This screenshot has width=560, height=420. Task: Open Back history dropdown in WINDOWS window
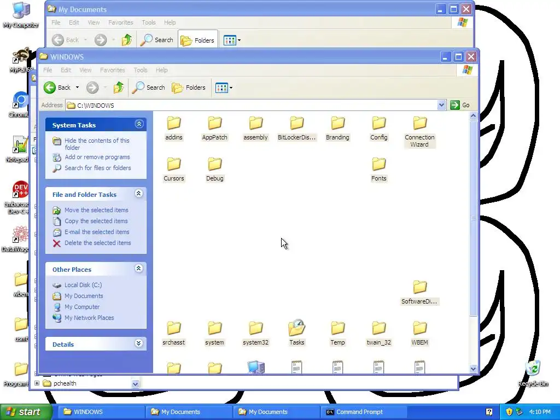[77, 87]
